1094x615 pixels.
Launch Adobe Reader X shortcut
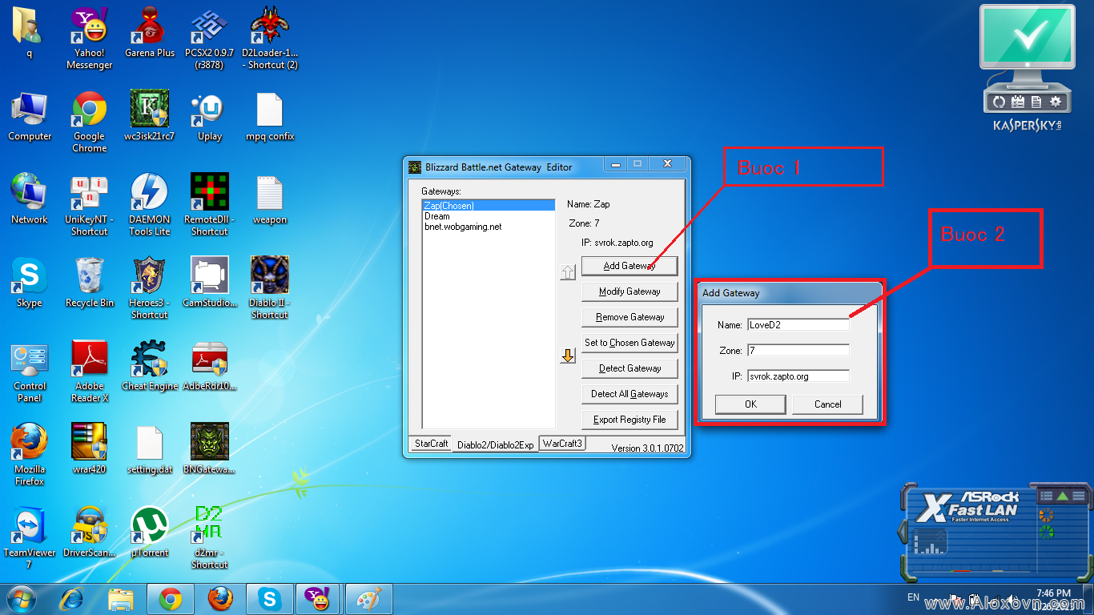pos(89,372)
